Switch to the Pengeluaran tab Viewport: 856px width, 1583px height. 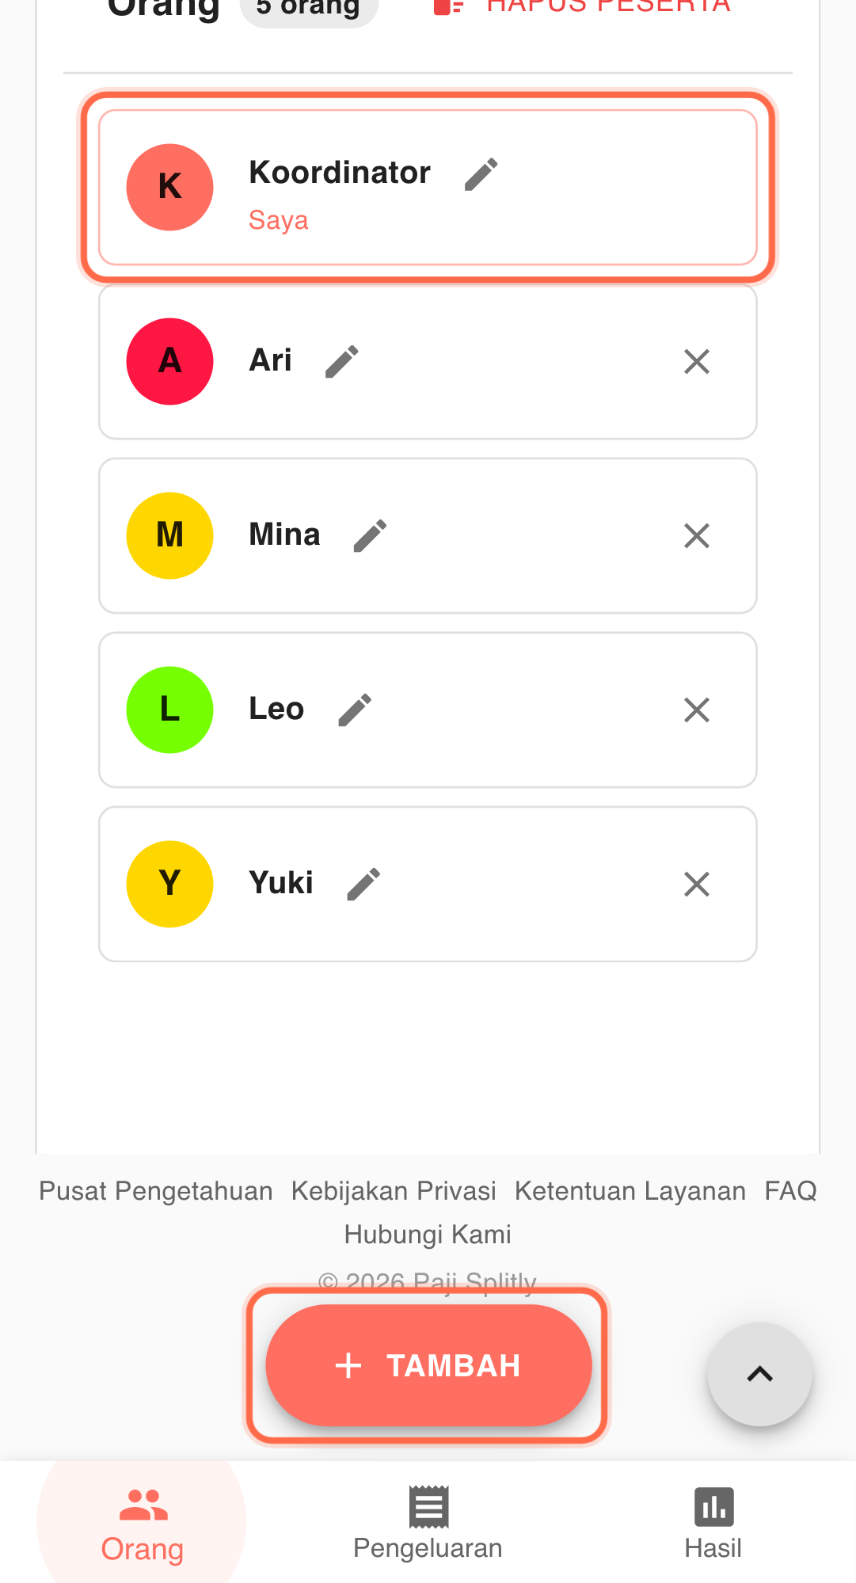point(428,1522)
